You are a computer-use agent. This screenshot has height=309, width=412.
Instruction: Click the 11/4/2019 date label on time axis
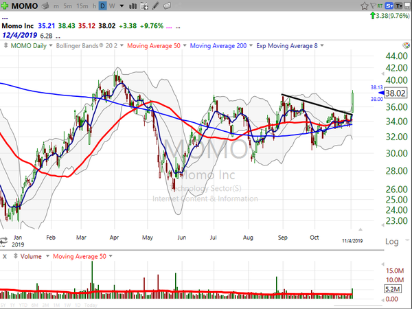pos(352,241)
